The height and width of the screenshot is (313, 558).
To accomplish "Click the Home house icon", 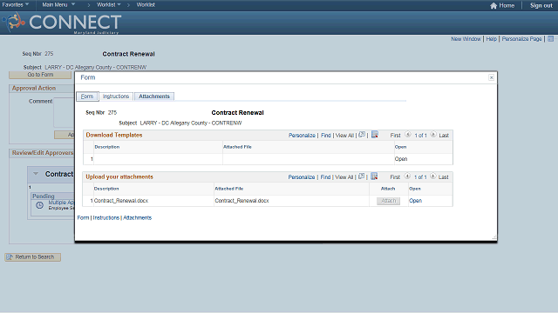I will click(493, 5).
